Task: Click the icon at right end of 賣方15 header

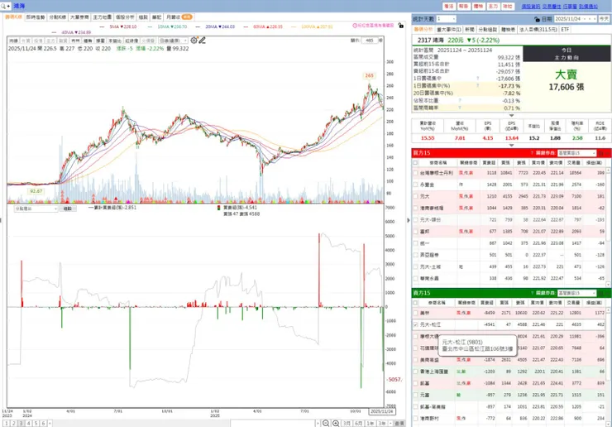Action: point(601,293)
